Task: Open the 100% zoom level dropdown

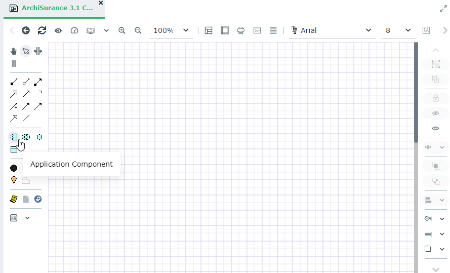Action: click(x=171, y=30)
